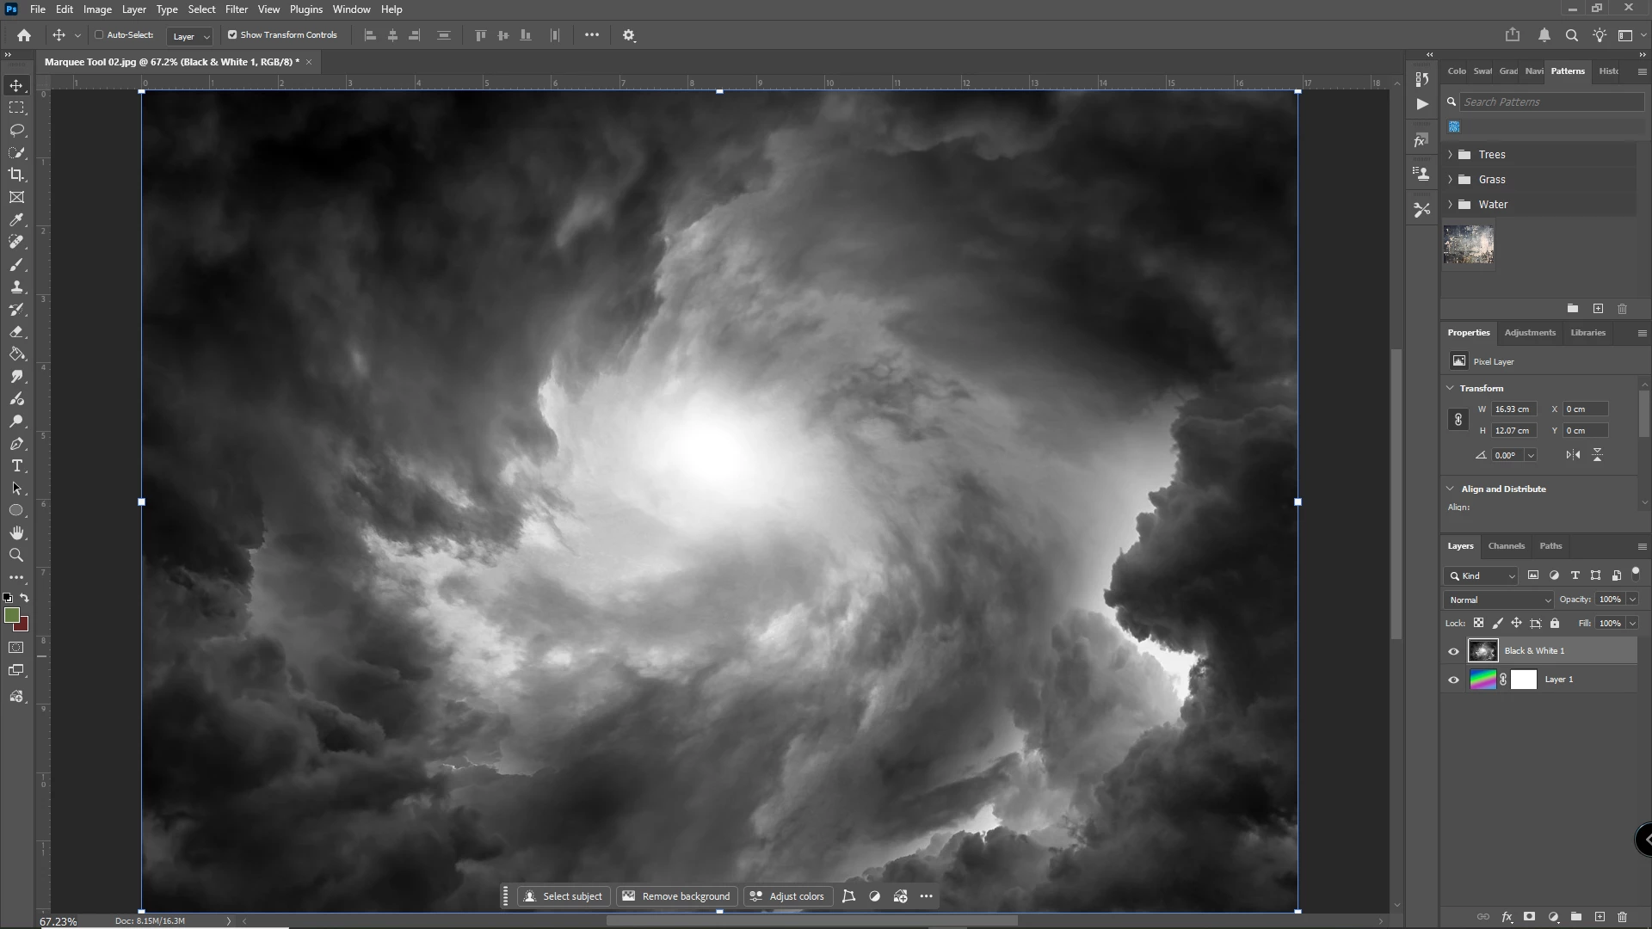The width and height of the screenshot is (1652, 929).
Task: Activate the Zoom tool
Action: [x=16, y=556]
